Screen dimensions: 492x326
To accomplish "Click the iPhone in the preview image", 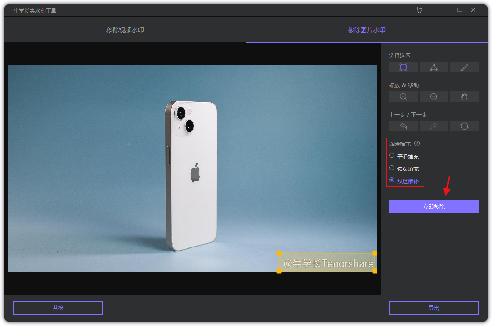I will pyautogui.click(x=192, y=176).
